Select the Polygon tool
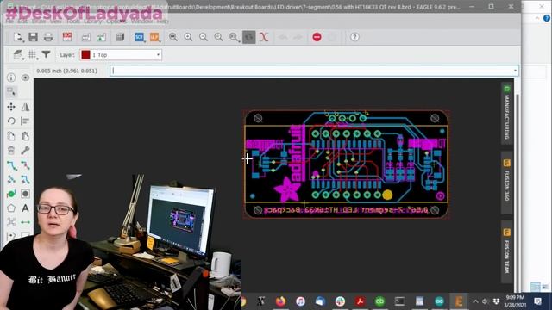 [11, 208]
